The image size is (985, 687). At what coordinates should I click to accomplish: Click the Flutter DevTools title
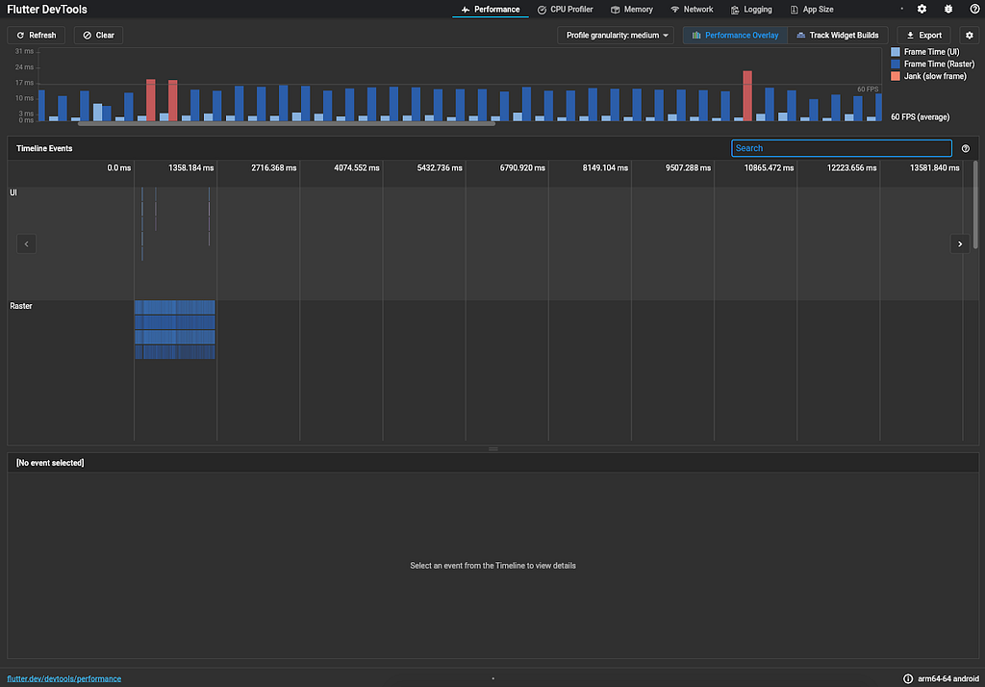click(47, 10)
